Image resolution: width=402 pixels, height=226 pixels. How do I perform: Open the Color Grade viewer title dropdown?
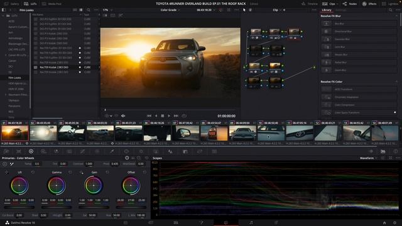pos(170,10)
